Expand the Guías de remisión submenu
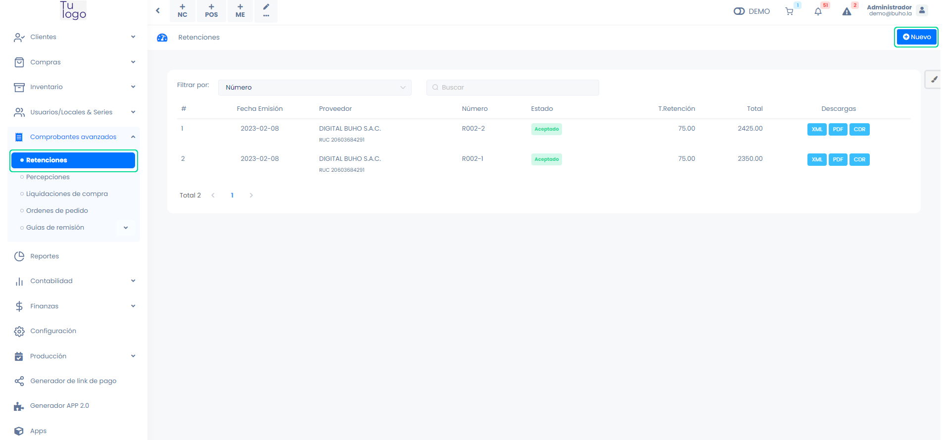943x440 pixels. [x=126, y=228]
